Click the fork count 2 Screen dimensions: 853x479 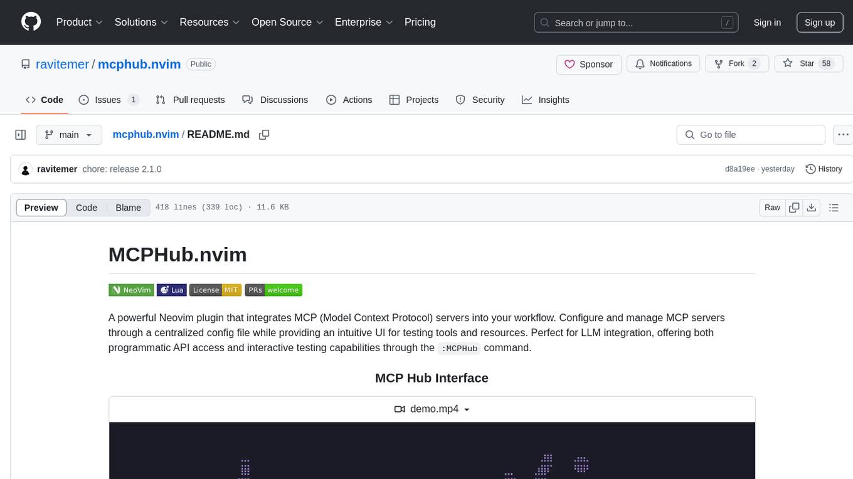tap(754, 64)
